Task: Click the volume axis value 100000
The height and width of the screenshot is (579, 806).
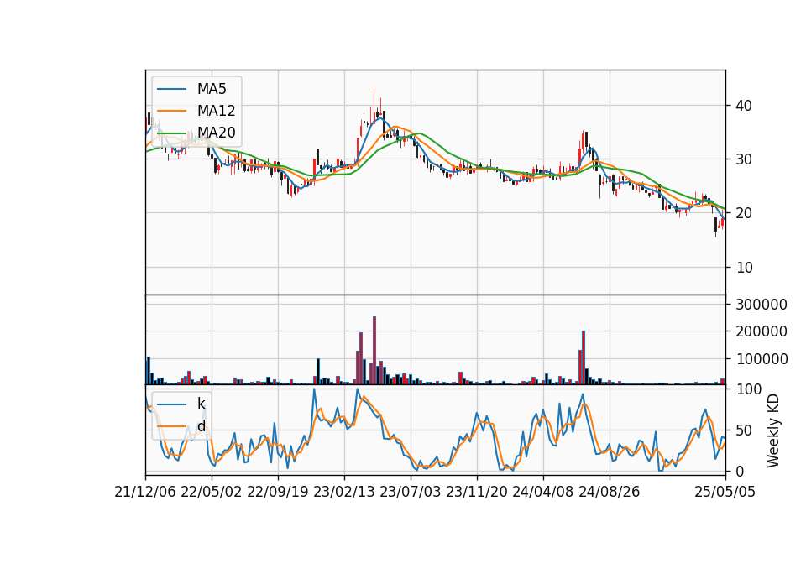Action: 762,359
